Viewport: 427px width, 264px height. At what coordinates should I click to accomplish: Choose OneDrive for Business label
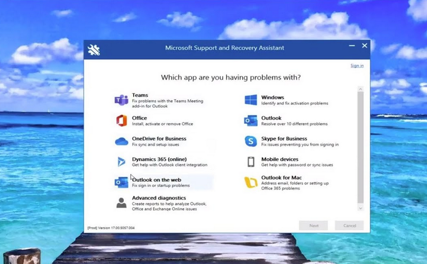click(159, 139)
